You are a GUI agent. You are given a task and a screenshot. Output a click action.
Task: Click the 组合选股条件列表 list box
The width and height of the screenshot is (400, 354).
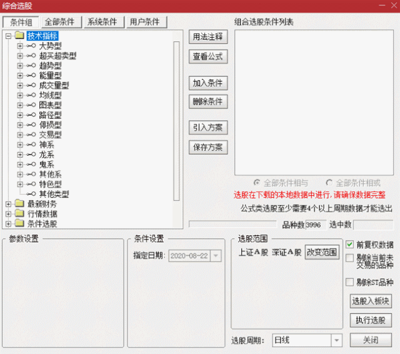[314, 103]
